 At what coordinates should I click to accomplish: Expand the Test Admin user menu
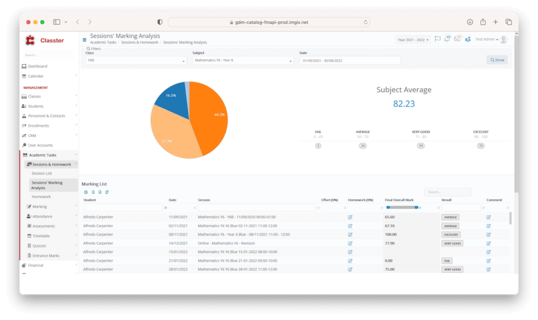pos(487,39)
